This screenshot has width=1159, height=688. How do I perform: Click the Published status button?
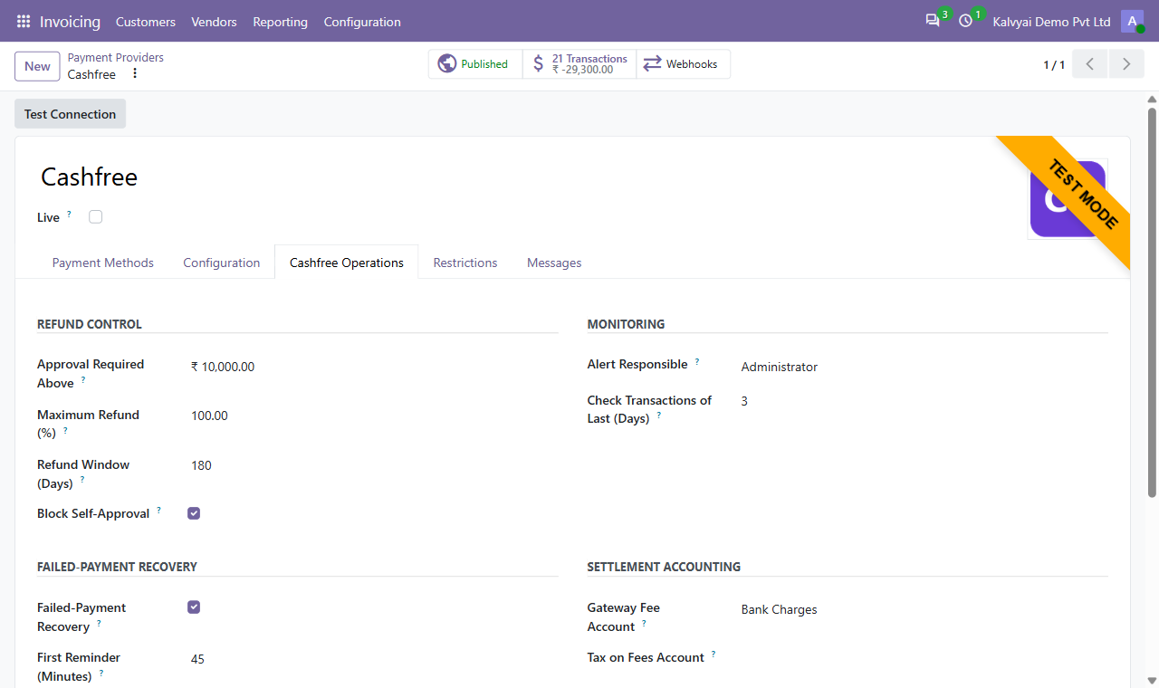[x=475, y=64]
